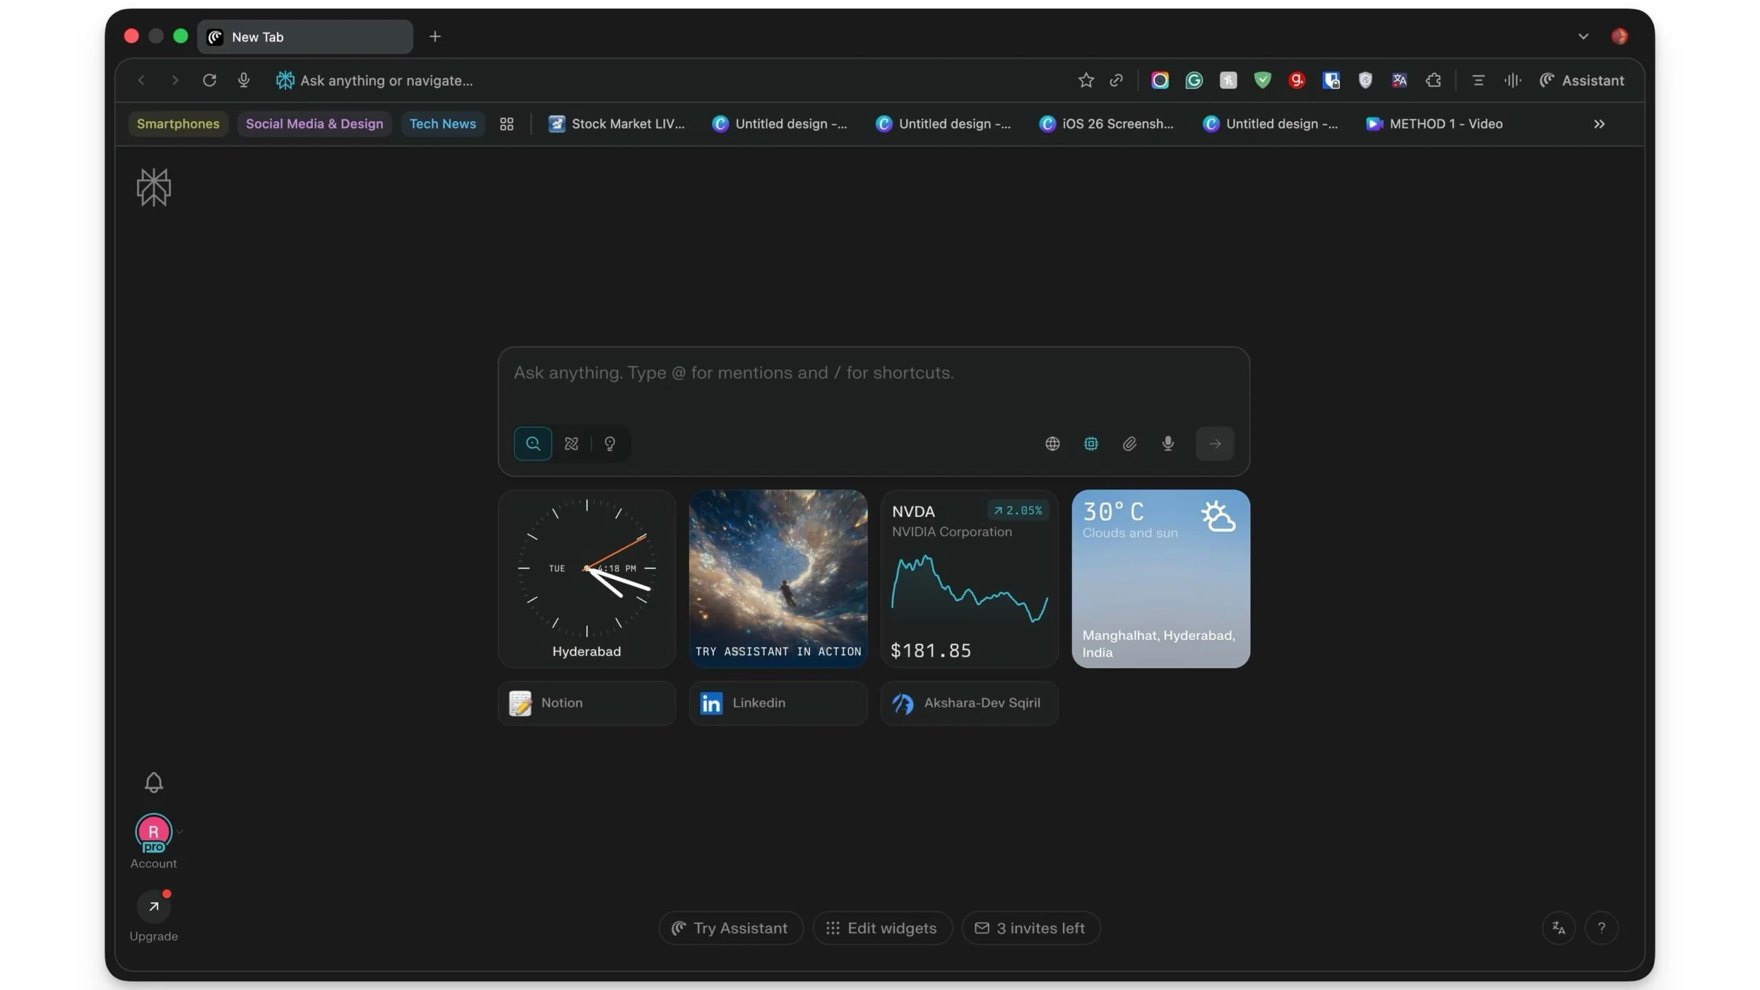Click the Edit widgets button
Viewport: 1760px width, 990px height.
881,927
